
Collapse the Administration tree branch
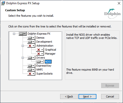pyautogui.click(x=23, y=46)
